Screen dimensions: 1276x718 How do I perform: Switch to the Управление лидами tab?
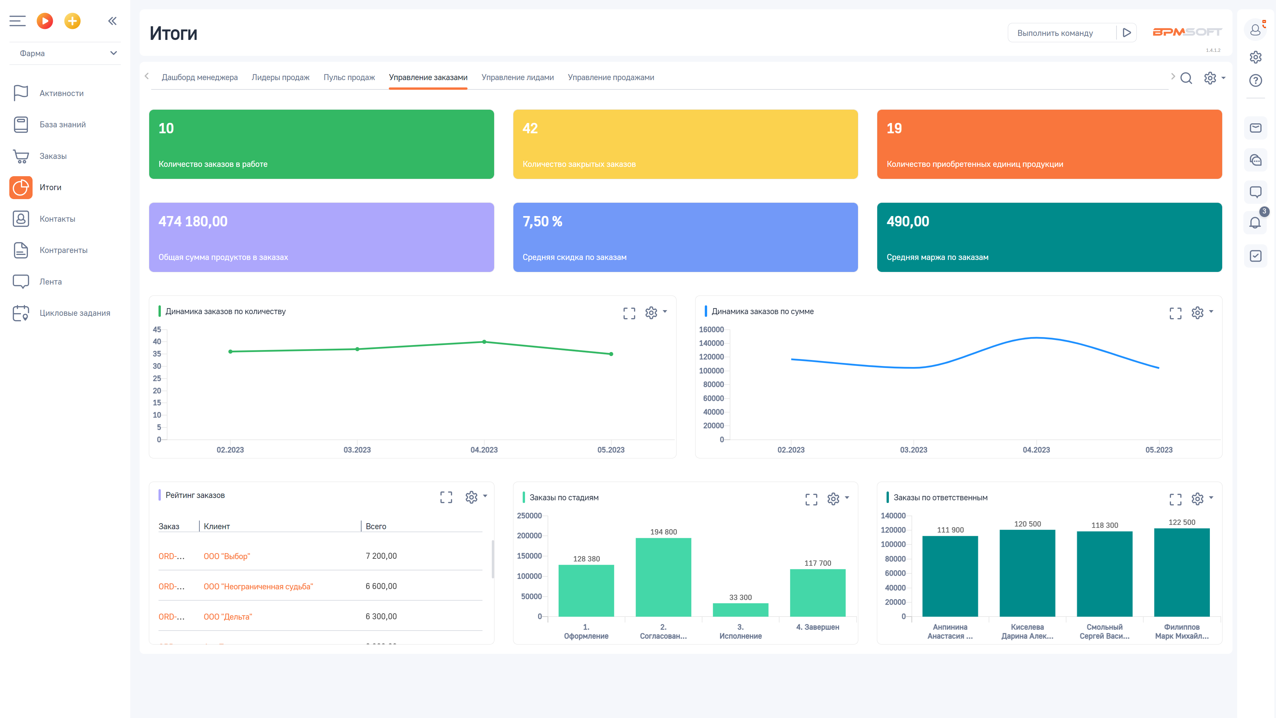tap(517, 77)
